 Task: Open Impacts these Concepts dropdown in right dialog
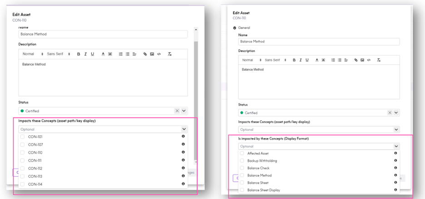coord(396,129)
